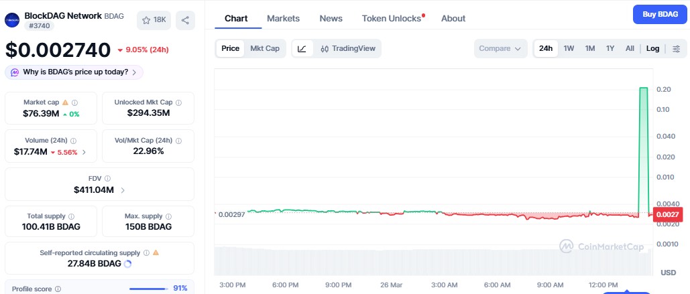Viewport: 690px width, 294px height.
Task: Click the 100.41B BDAG total supply
Action: click(51, 227)
